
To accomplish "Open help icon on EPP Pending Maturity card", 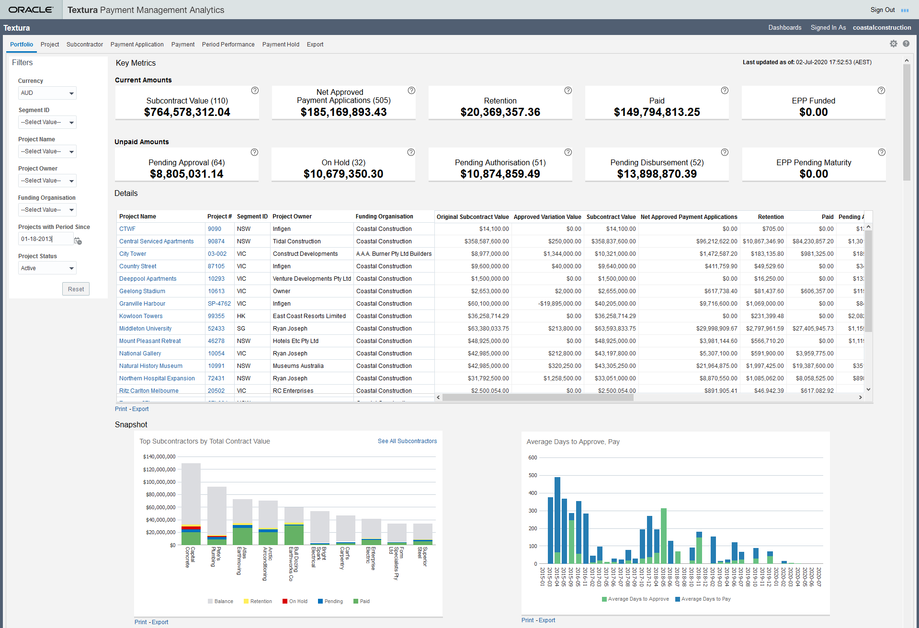I will coord(882,152).
